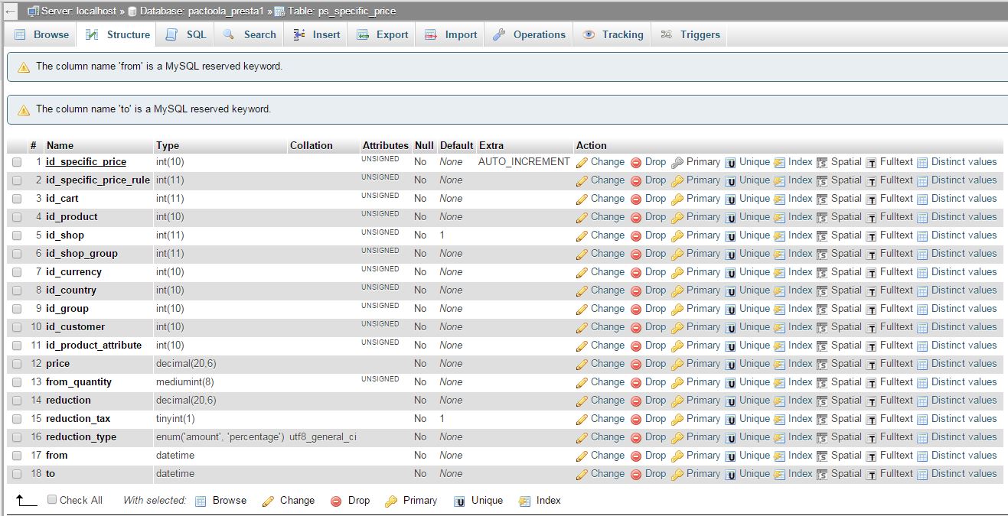Image resolution: width=1008 pixels, height=516 pixels.
Task: Click the Spatial icon for id_country row
Action: tap(822, 290)
